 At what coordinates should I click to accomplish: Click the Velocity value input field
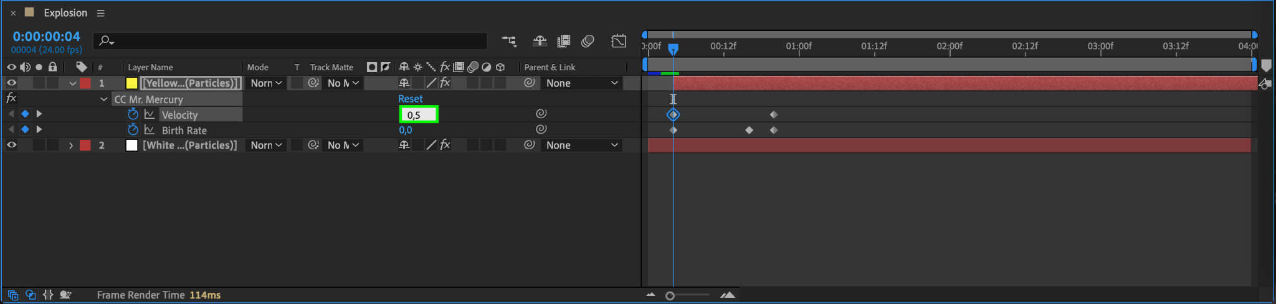click(x=419, y=114)
